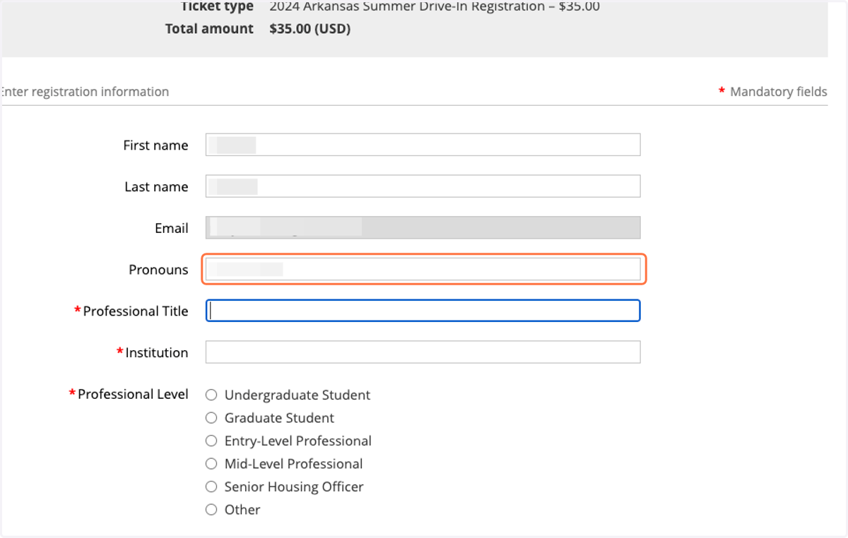The image size is (848, 538).
Task: Select Undergraduate Student radio option
Action: coord(211,395)
